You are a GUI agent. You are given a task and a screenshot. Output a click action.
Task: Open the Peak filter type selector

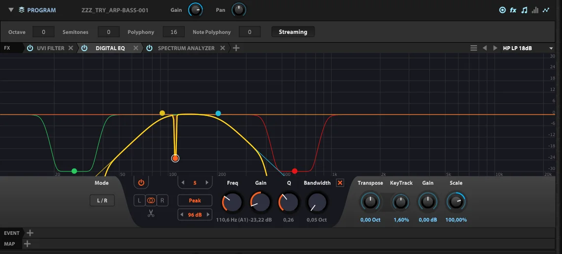195,200
